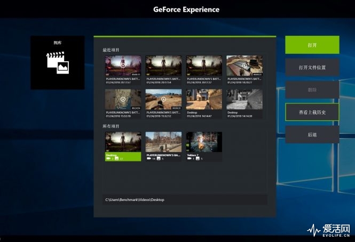The width and height of the screenshot is (355, 242).
Task: Select the PUBG screenshot dated 20:17:54
Action: (163, 66)
